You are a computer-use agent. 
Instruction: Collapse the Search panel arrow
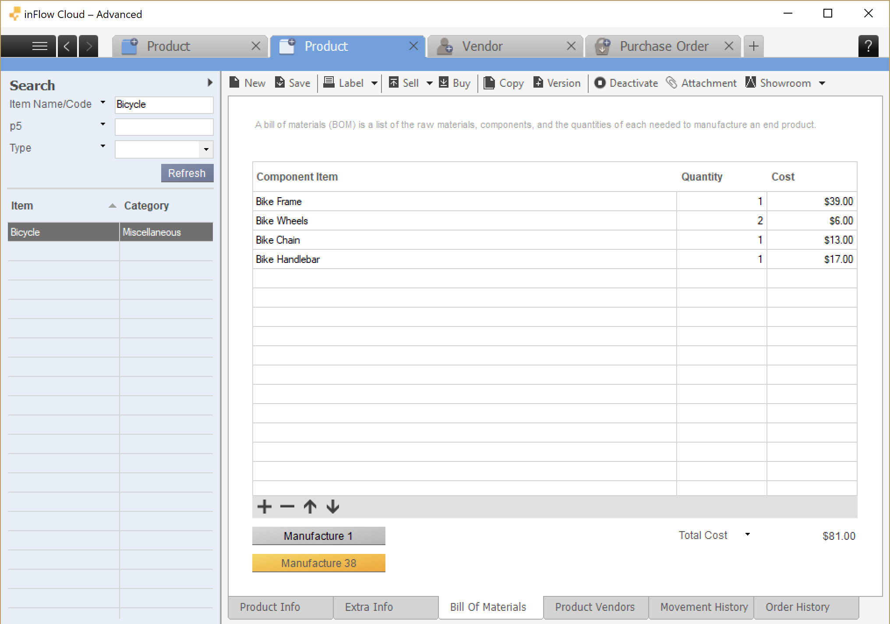(x=210, y=82)
